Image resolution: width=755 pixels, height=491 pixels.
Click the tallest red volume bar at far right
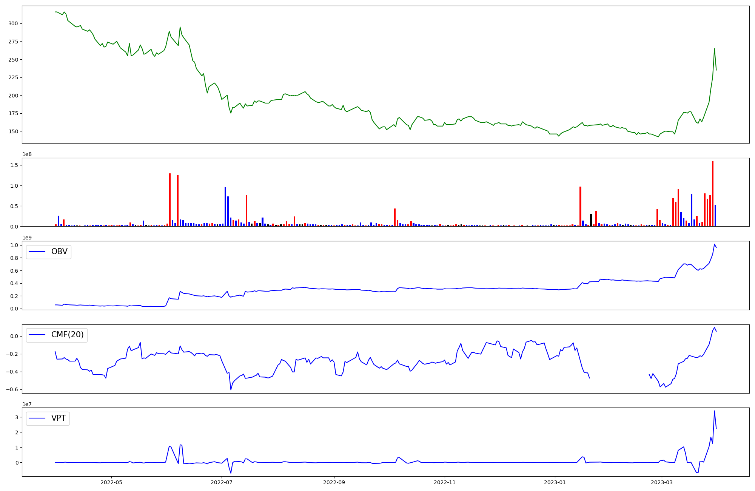coord(713,193)
